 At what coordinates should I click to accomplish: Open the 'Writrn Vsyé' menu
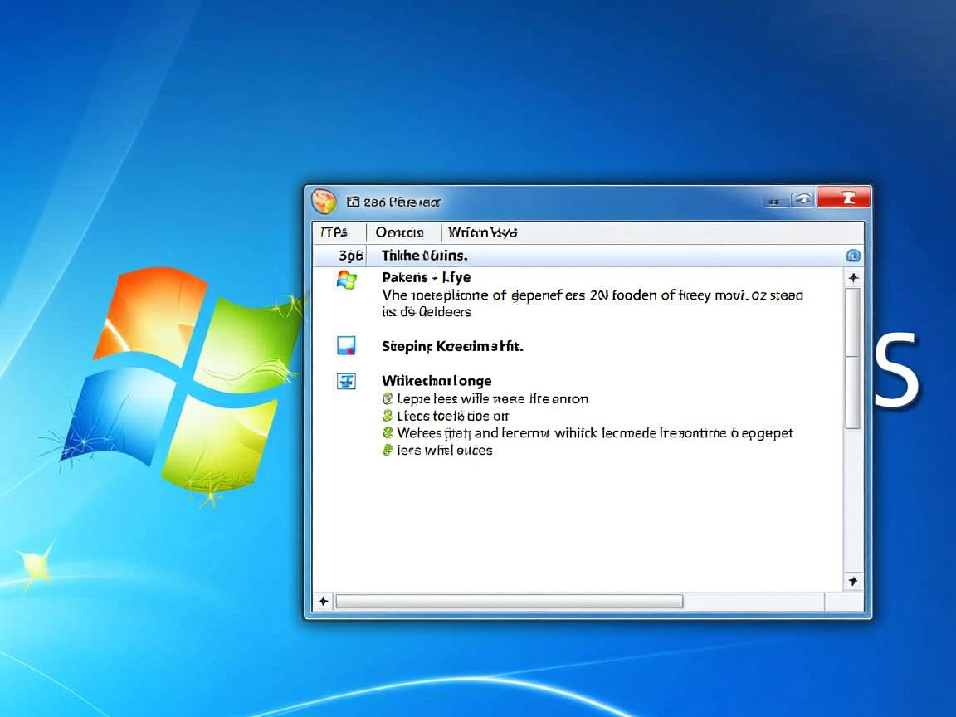point(481,232)
